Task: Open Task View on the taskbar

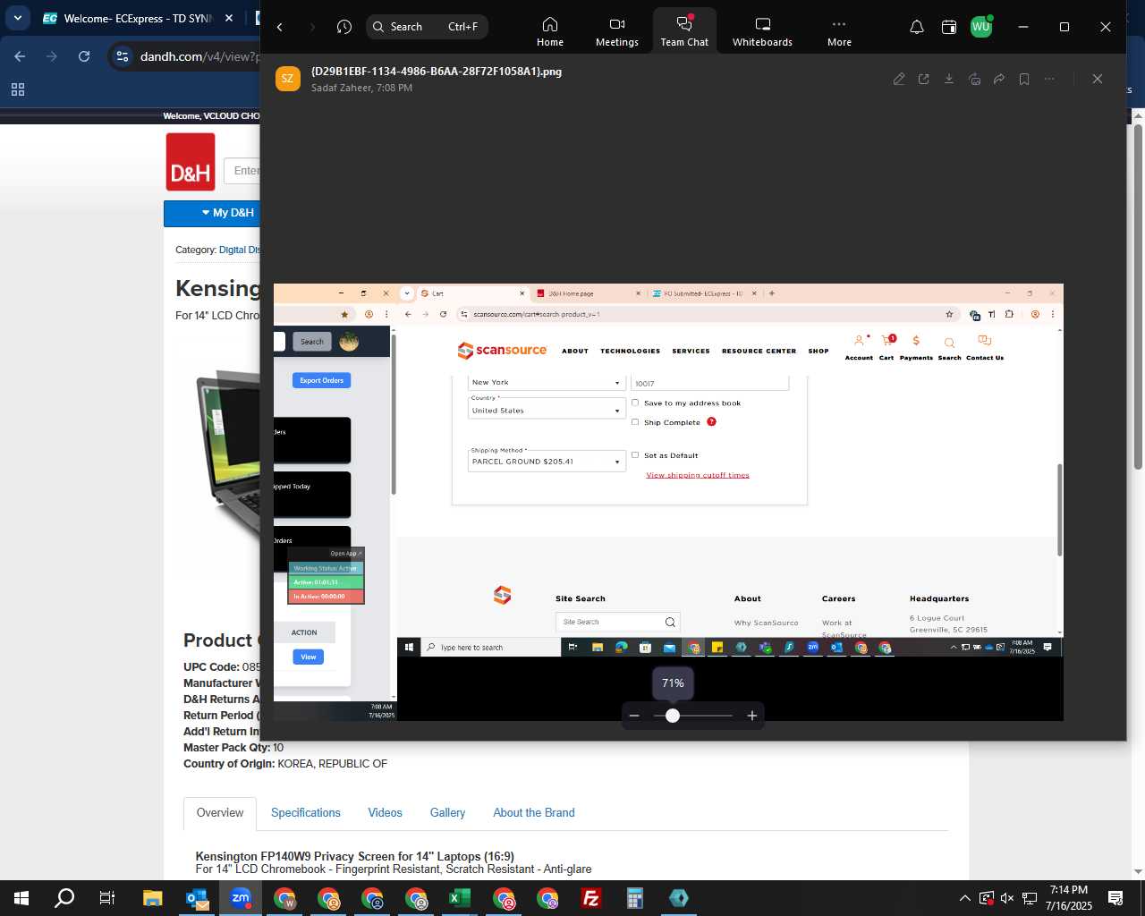Action: (x=107, y=898)
